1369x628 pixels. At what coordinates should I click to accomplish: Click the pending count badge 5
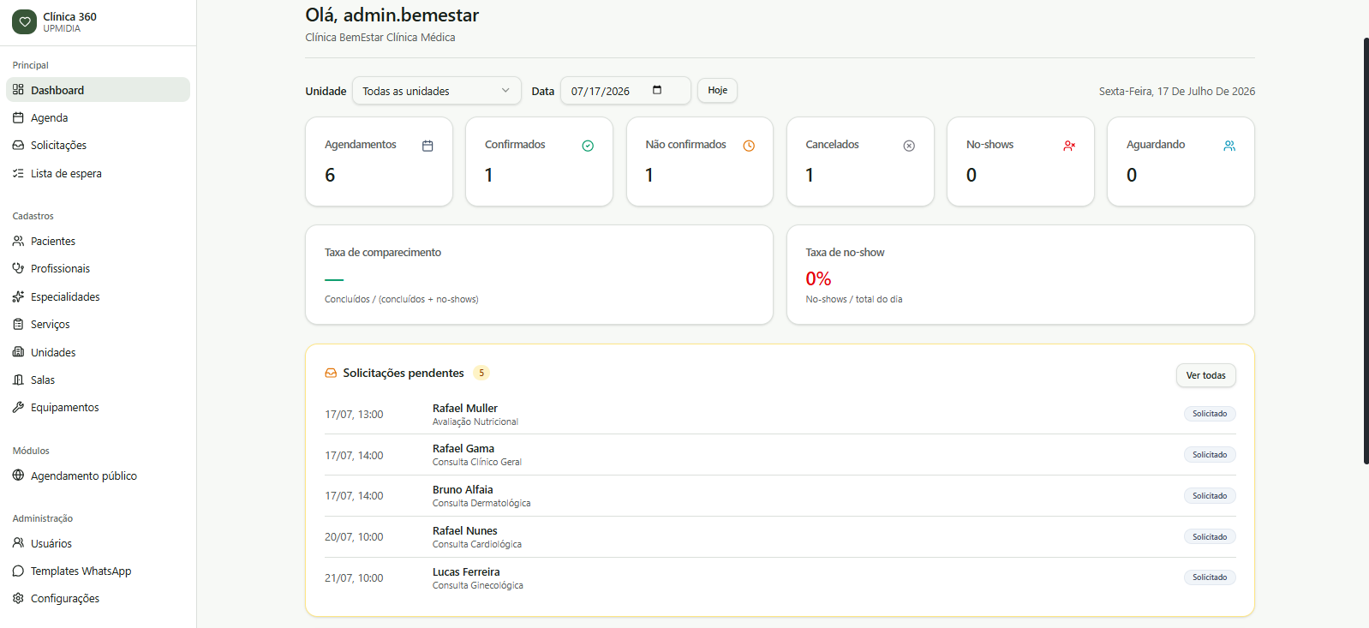481,373
